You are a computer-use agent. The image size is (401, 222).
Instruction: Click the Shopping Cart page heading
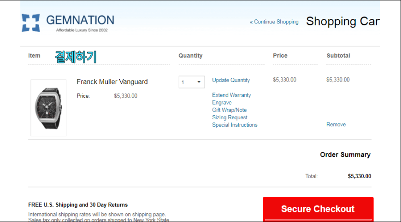pos(342,21)
